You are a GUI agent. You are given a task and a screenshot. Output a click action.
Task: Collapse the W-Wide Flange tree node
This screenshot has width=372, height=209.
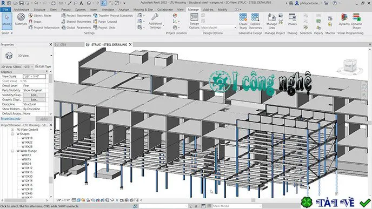point(12,151)
